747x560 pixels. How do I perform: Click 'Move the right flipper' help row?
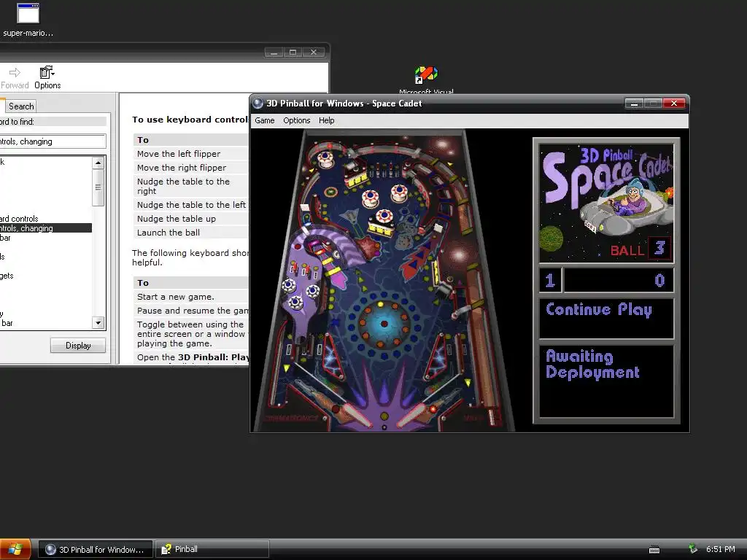click(x=190, y=168)
